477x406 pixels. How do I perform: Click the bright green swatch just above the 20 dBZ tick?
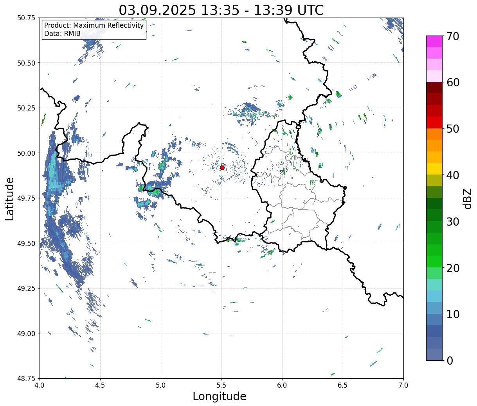click(434, 262)
